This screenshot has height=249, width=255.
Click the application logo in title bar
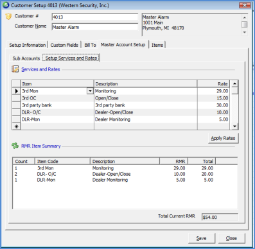[6, 5]
